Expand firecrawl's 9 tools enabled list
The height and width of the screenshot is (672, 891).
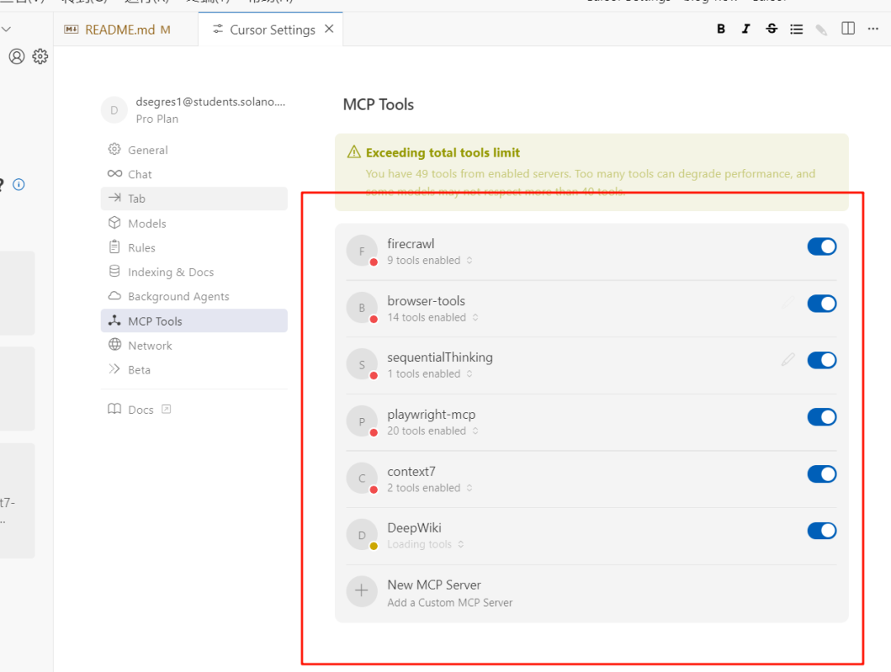point(428,261)
